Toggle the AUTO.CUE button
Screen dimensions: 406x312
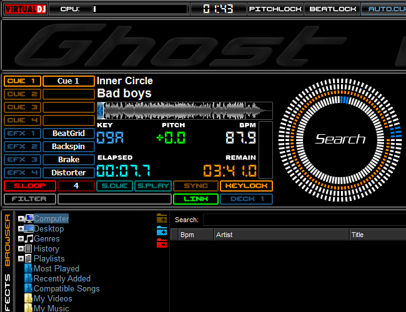coord(384,9)
